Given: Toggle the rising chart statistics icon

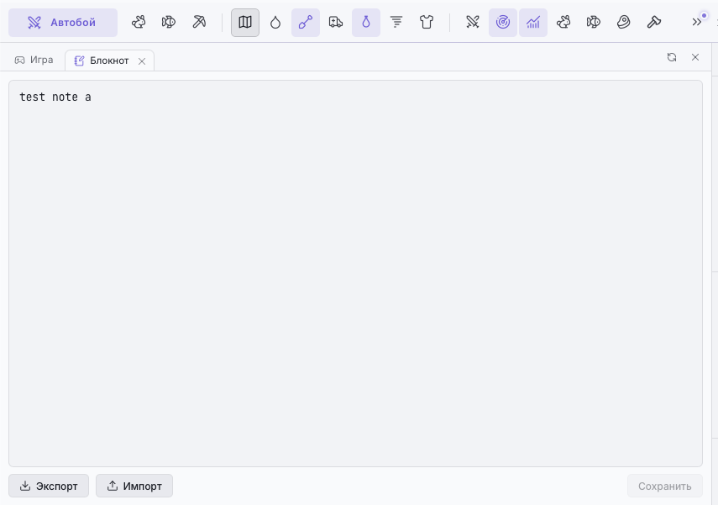Looking at the screenshot, I should click(x=533, y=23).
